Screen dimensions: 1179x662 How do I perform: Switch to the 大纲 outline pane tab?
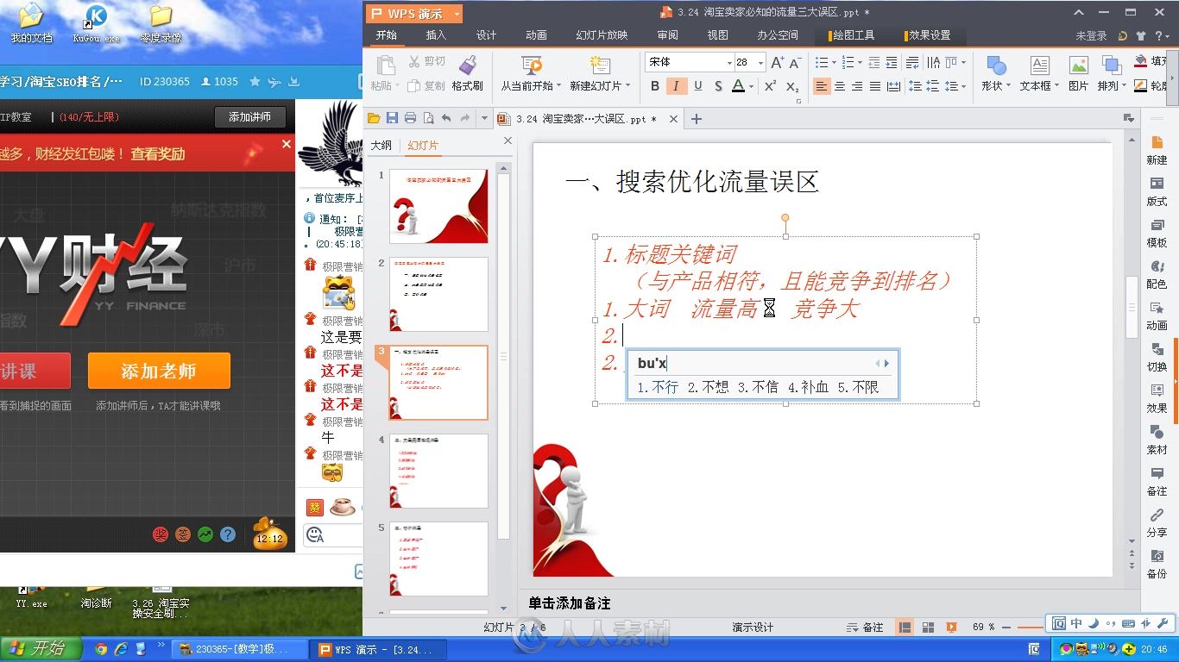pyautogui.click(x=381, y=146)
